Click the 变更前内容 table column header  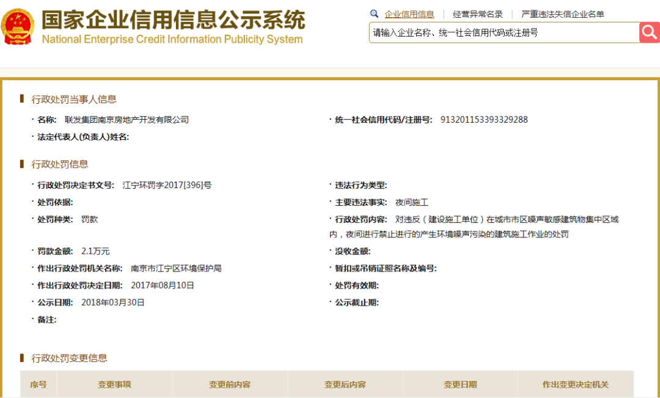(230, 385)
